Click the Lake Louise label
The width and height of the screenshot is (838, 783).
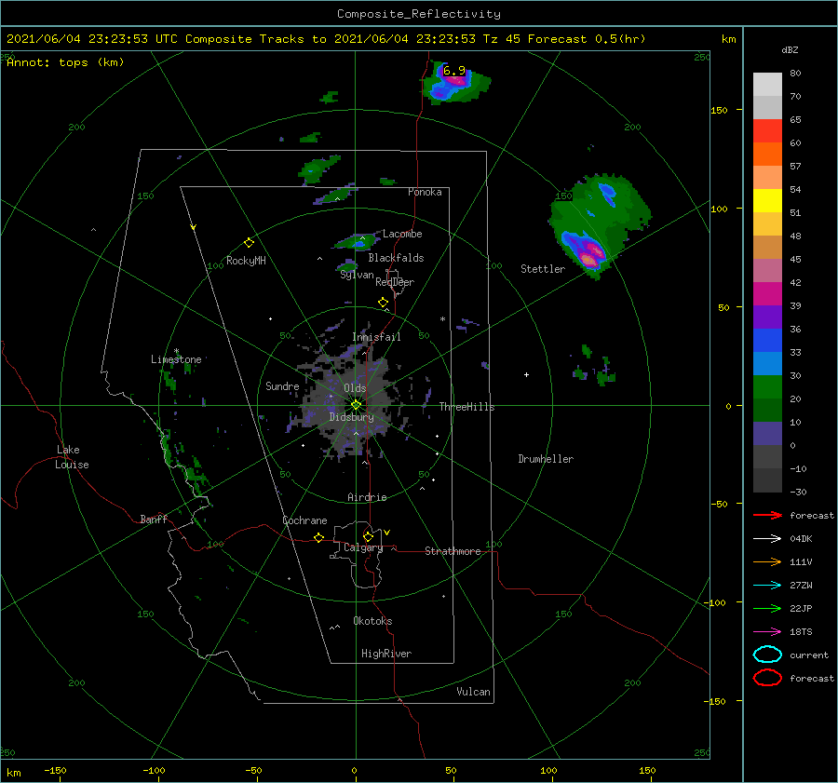[x=72, y=457]
